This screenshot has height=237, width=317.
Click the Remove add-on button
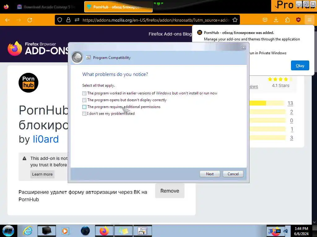click(x=170, y=191)
